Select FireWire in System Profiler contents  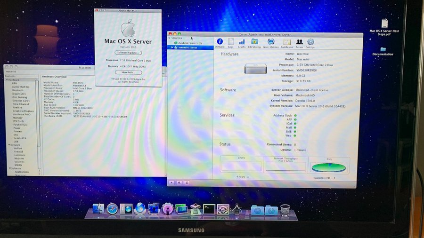[17, 107]
